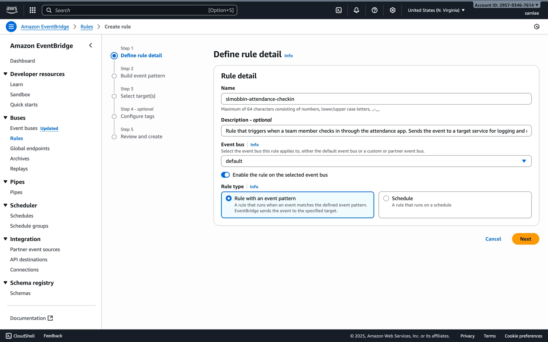This screenshot has width=548, height=342.
Task: Click the hexagon icon below account name
Action: (537, 27)
